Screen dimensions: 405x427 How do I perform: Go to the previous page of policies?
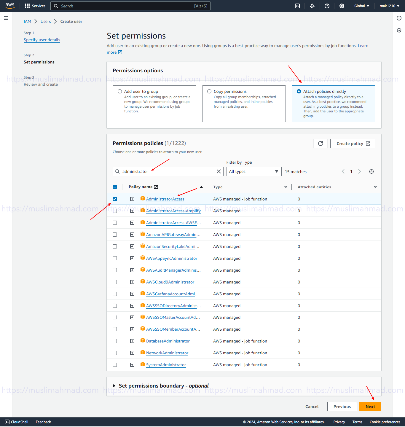(343, 171)
